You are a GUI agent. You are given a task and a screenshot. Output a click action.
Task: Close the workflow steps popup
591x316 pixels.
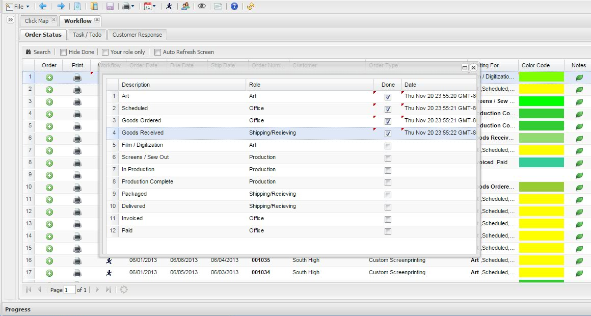click(x=473, y=67)
